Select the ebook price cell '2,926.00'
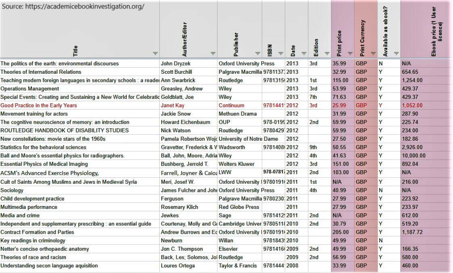 (426, 147)
